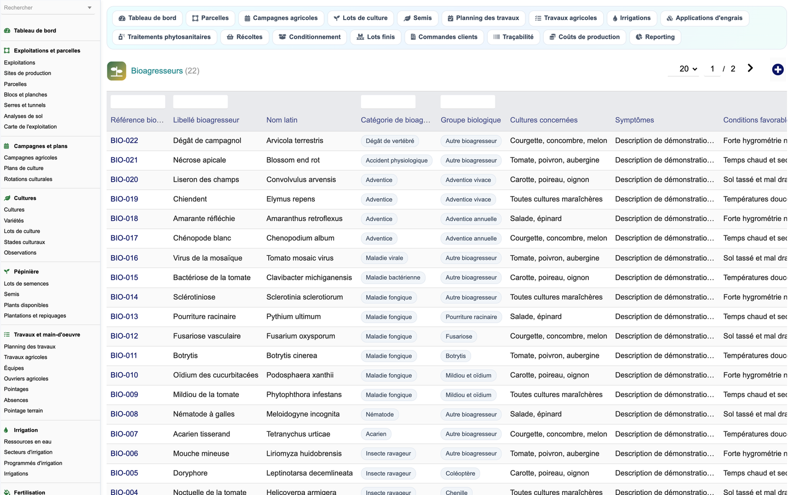This screenshot has width=801, height=495.
Task: Open Tableau de bord top tab
Action: (x=147, y=18)
